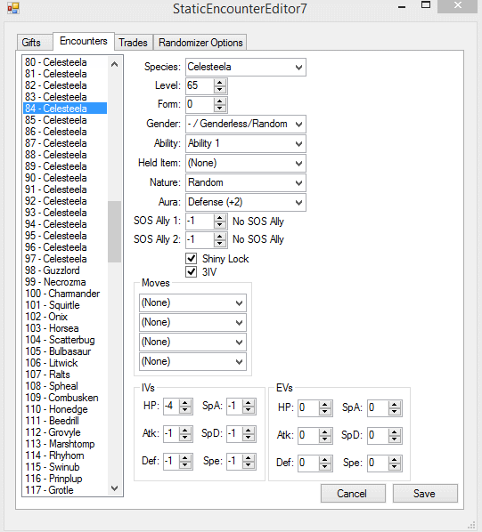The height and width of the screenshot is (532, 482).
Task: Increase the Atk EV with up arrow
Action: tap(325, 432)
